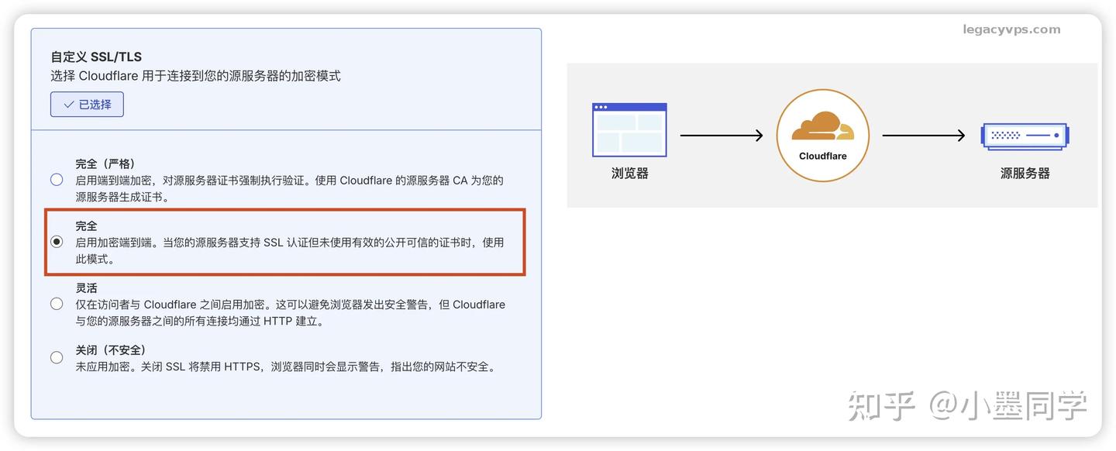1116x451 pixels.
Task: Select the 灵活 radio button
Action: click(x=57, y=304)
